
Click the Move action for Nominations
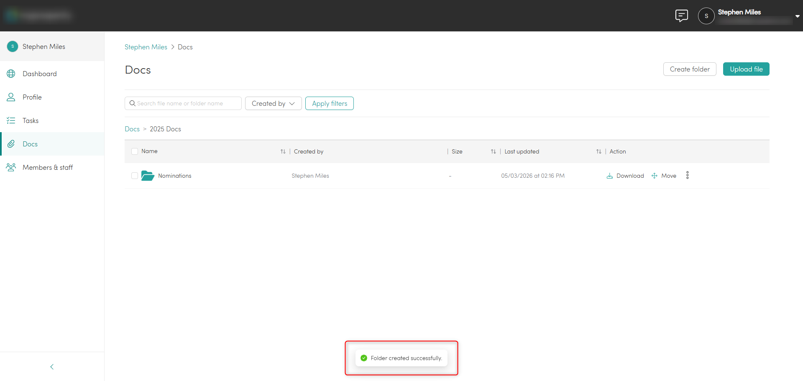click(x=664, y=176)
